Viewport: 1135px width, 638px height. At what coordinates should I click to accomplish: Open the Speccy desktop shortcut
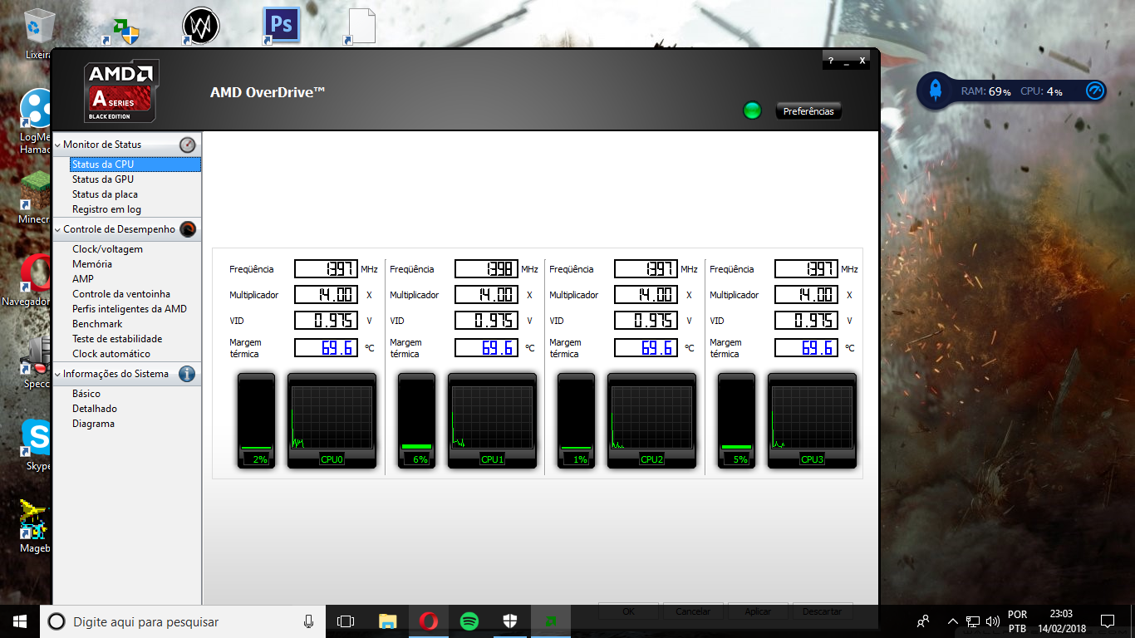[x=37, y=364]
